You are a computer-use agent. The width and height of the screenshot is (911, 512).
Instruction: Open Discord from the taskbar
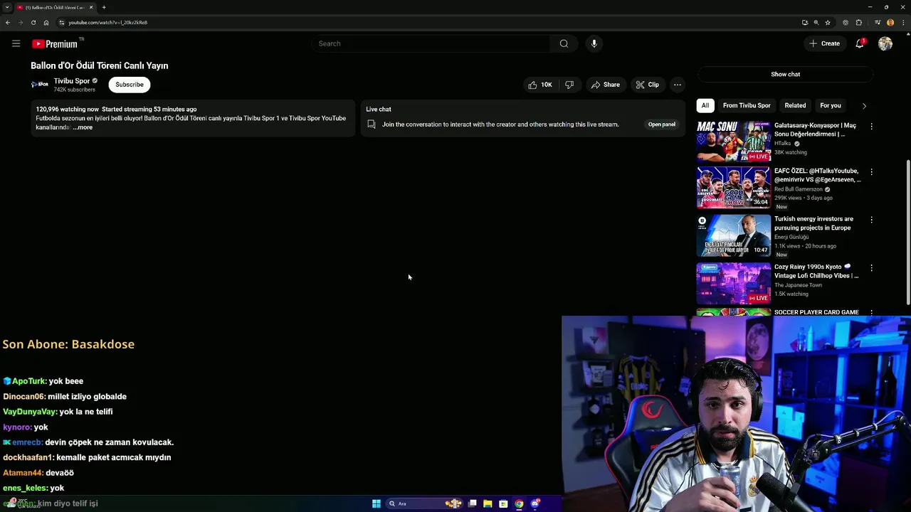pos(535,503)
